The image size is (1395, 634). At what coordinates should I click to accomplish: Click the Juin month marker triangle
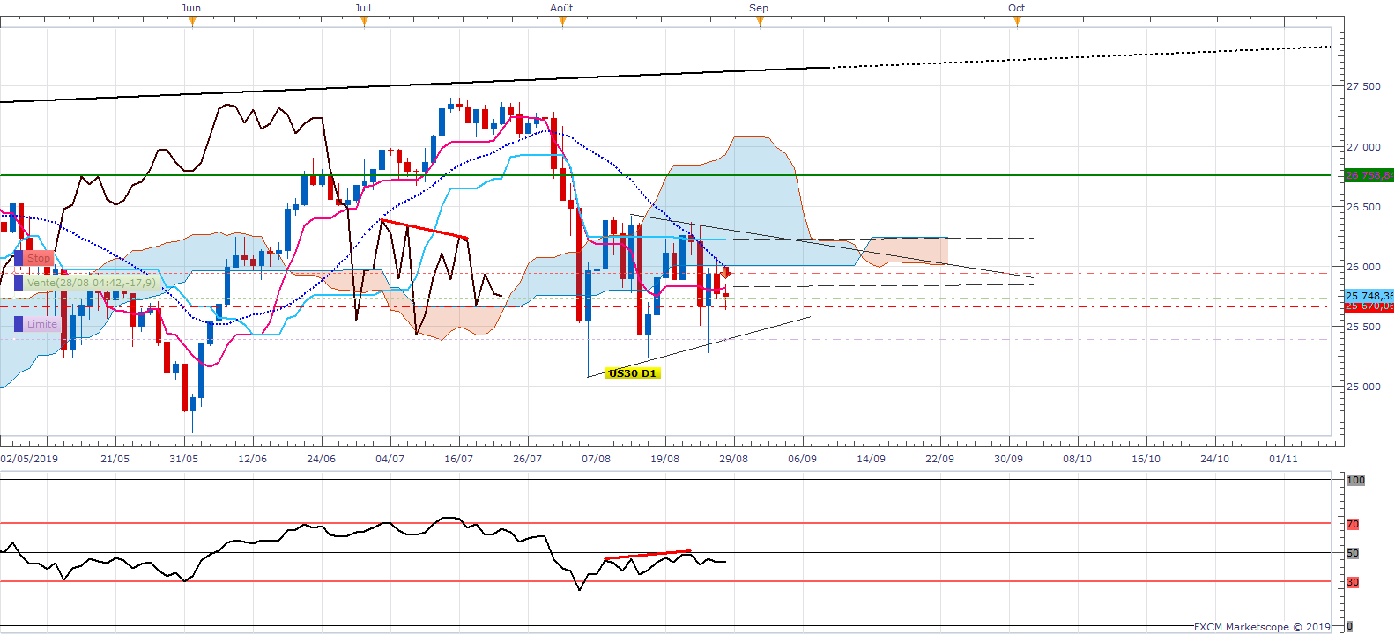point(192,21)
